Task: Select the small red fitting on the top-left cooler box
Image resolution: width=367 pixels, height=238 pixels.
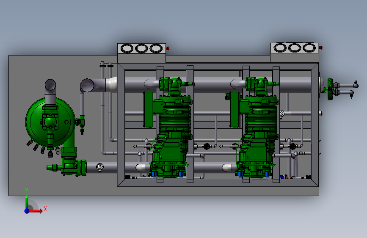Action: click(168, 49)
